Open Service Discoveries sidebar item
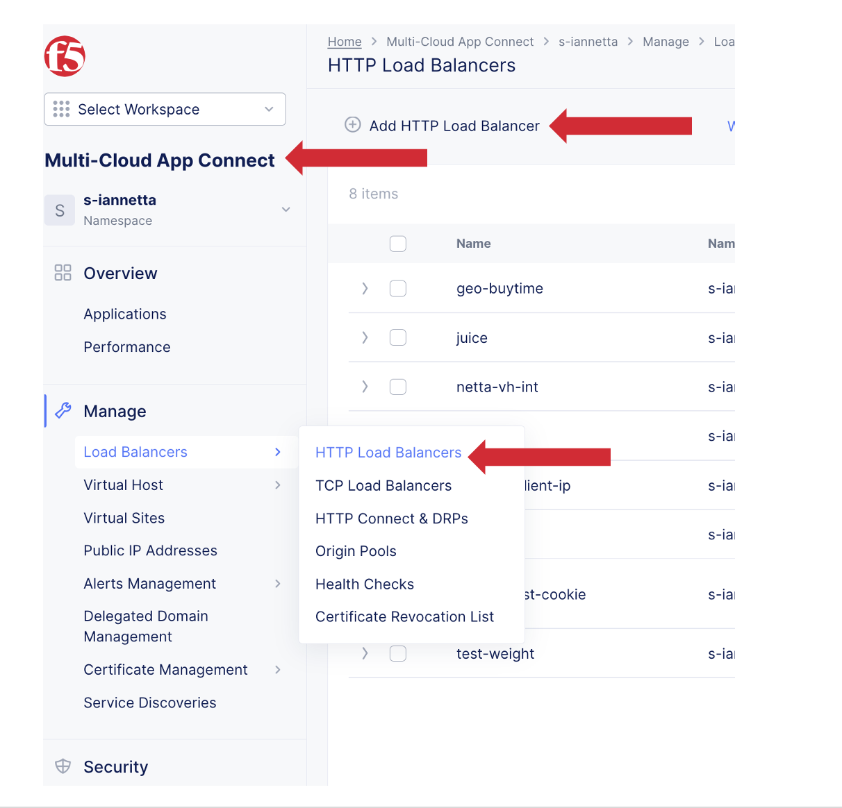 click(150, 702)
